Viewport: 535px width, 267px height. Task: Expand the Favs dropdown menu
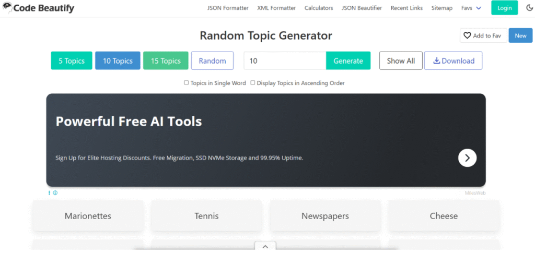pos(471,8)
